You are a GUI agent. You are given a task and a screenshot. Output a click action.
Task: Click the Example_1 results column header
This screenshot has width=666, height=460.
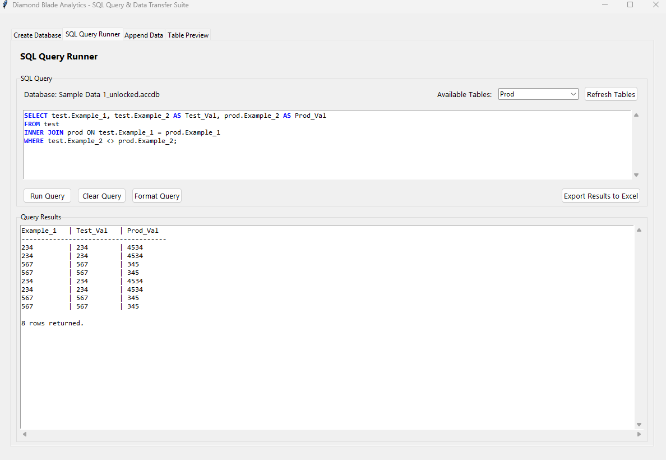[39, 231]
